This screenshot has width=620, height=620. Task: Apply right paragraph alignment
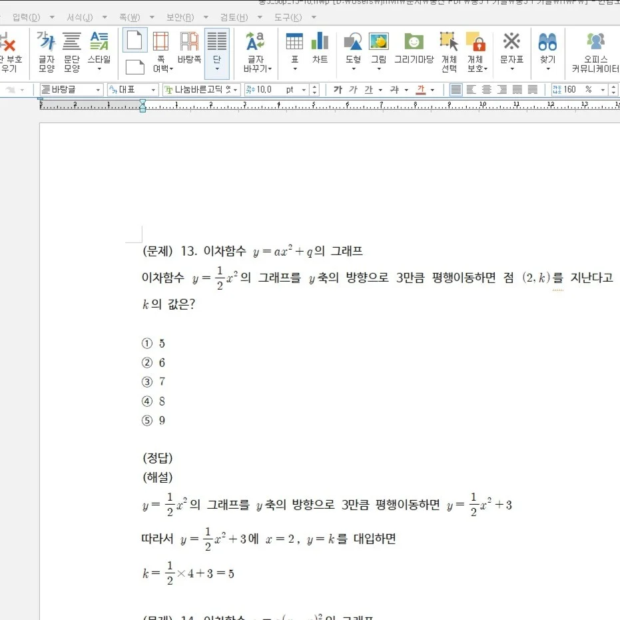click(501, 90)
